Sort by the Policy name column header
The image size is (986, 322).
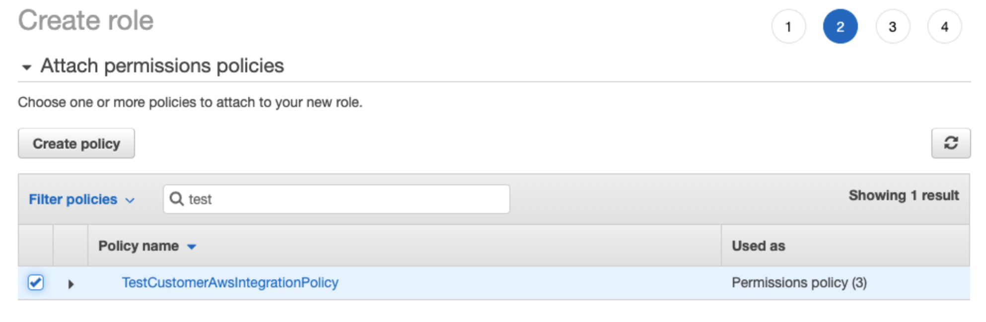point(139,246)
